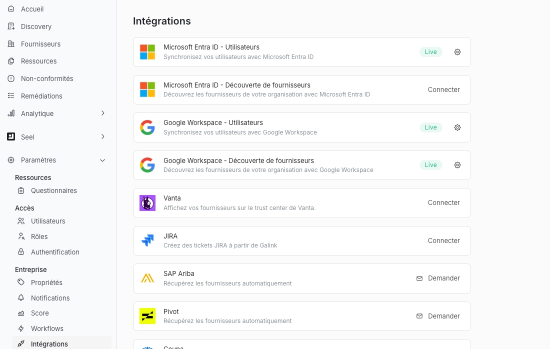Image resolution: width=550 pixels, height=349 pixels.
Task: Open the Non-conformités page
Action: [x=47, y=78]
